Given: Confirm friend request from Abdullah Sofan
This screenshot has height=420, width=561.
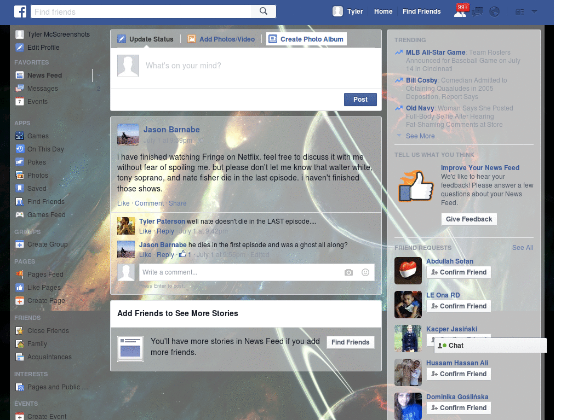Looking at the screenshot, I should point(459,272).
